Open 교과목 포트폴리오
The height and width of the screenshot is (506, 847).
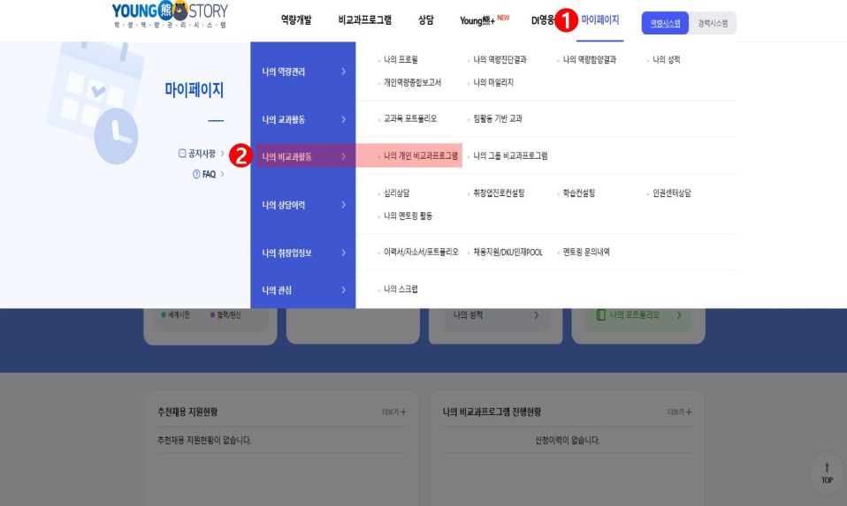point(410,118)
